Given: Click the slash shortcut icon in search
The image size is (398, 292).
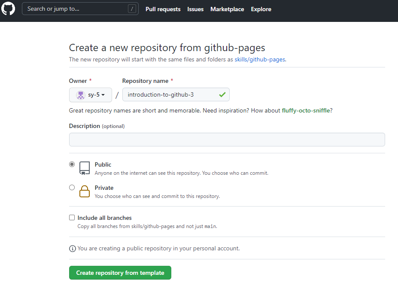Looking at the screenshot, I should 133,9.
